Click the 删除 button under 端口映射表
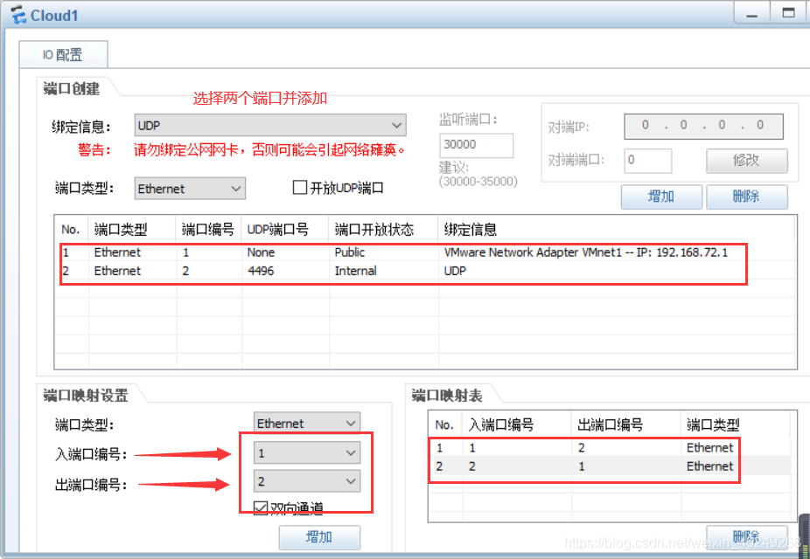The height and width of the screenshot is (559, 810). point(746,537)
